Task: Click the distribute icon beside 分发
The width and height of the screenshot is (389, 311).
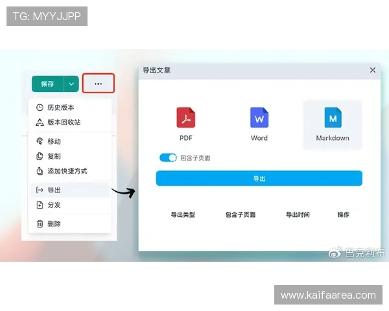Action: [40, 205]
